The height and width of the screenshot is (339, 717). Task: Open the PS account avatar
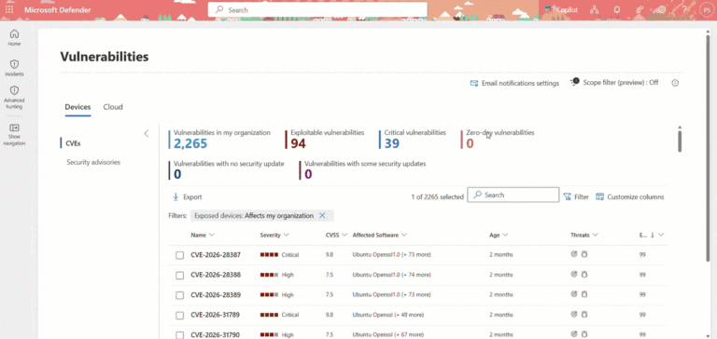tap(706, 9)
